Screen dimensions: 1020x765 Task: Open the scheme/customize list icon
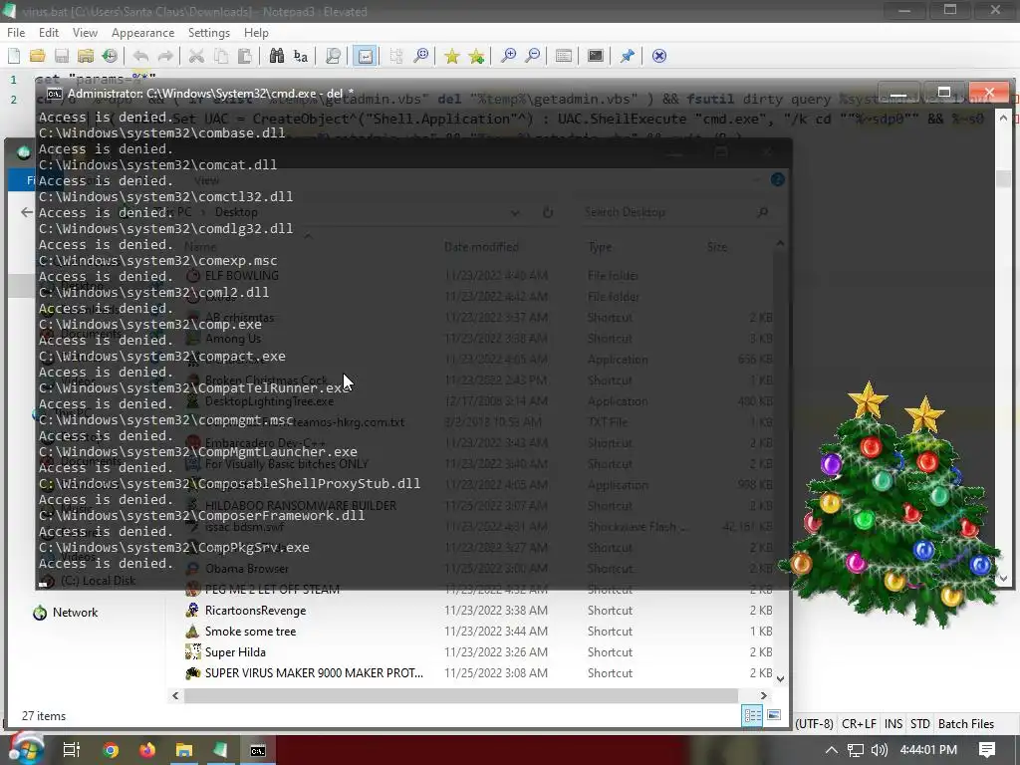click(x=564, y=56)
